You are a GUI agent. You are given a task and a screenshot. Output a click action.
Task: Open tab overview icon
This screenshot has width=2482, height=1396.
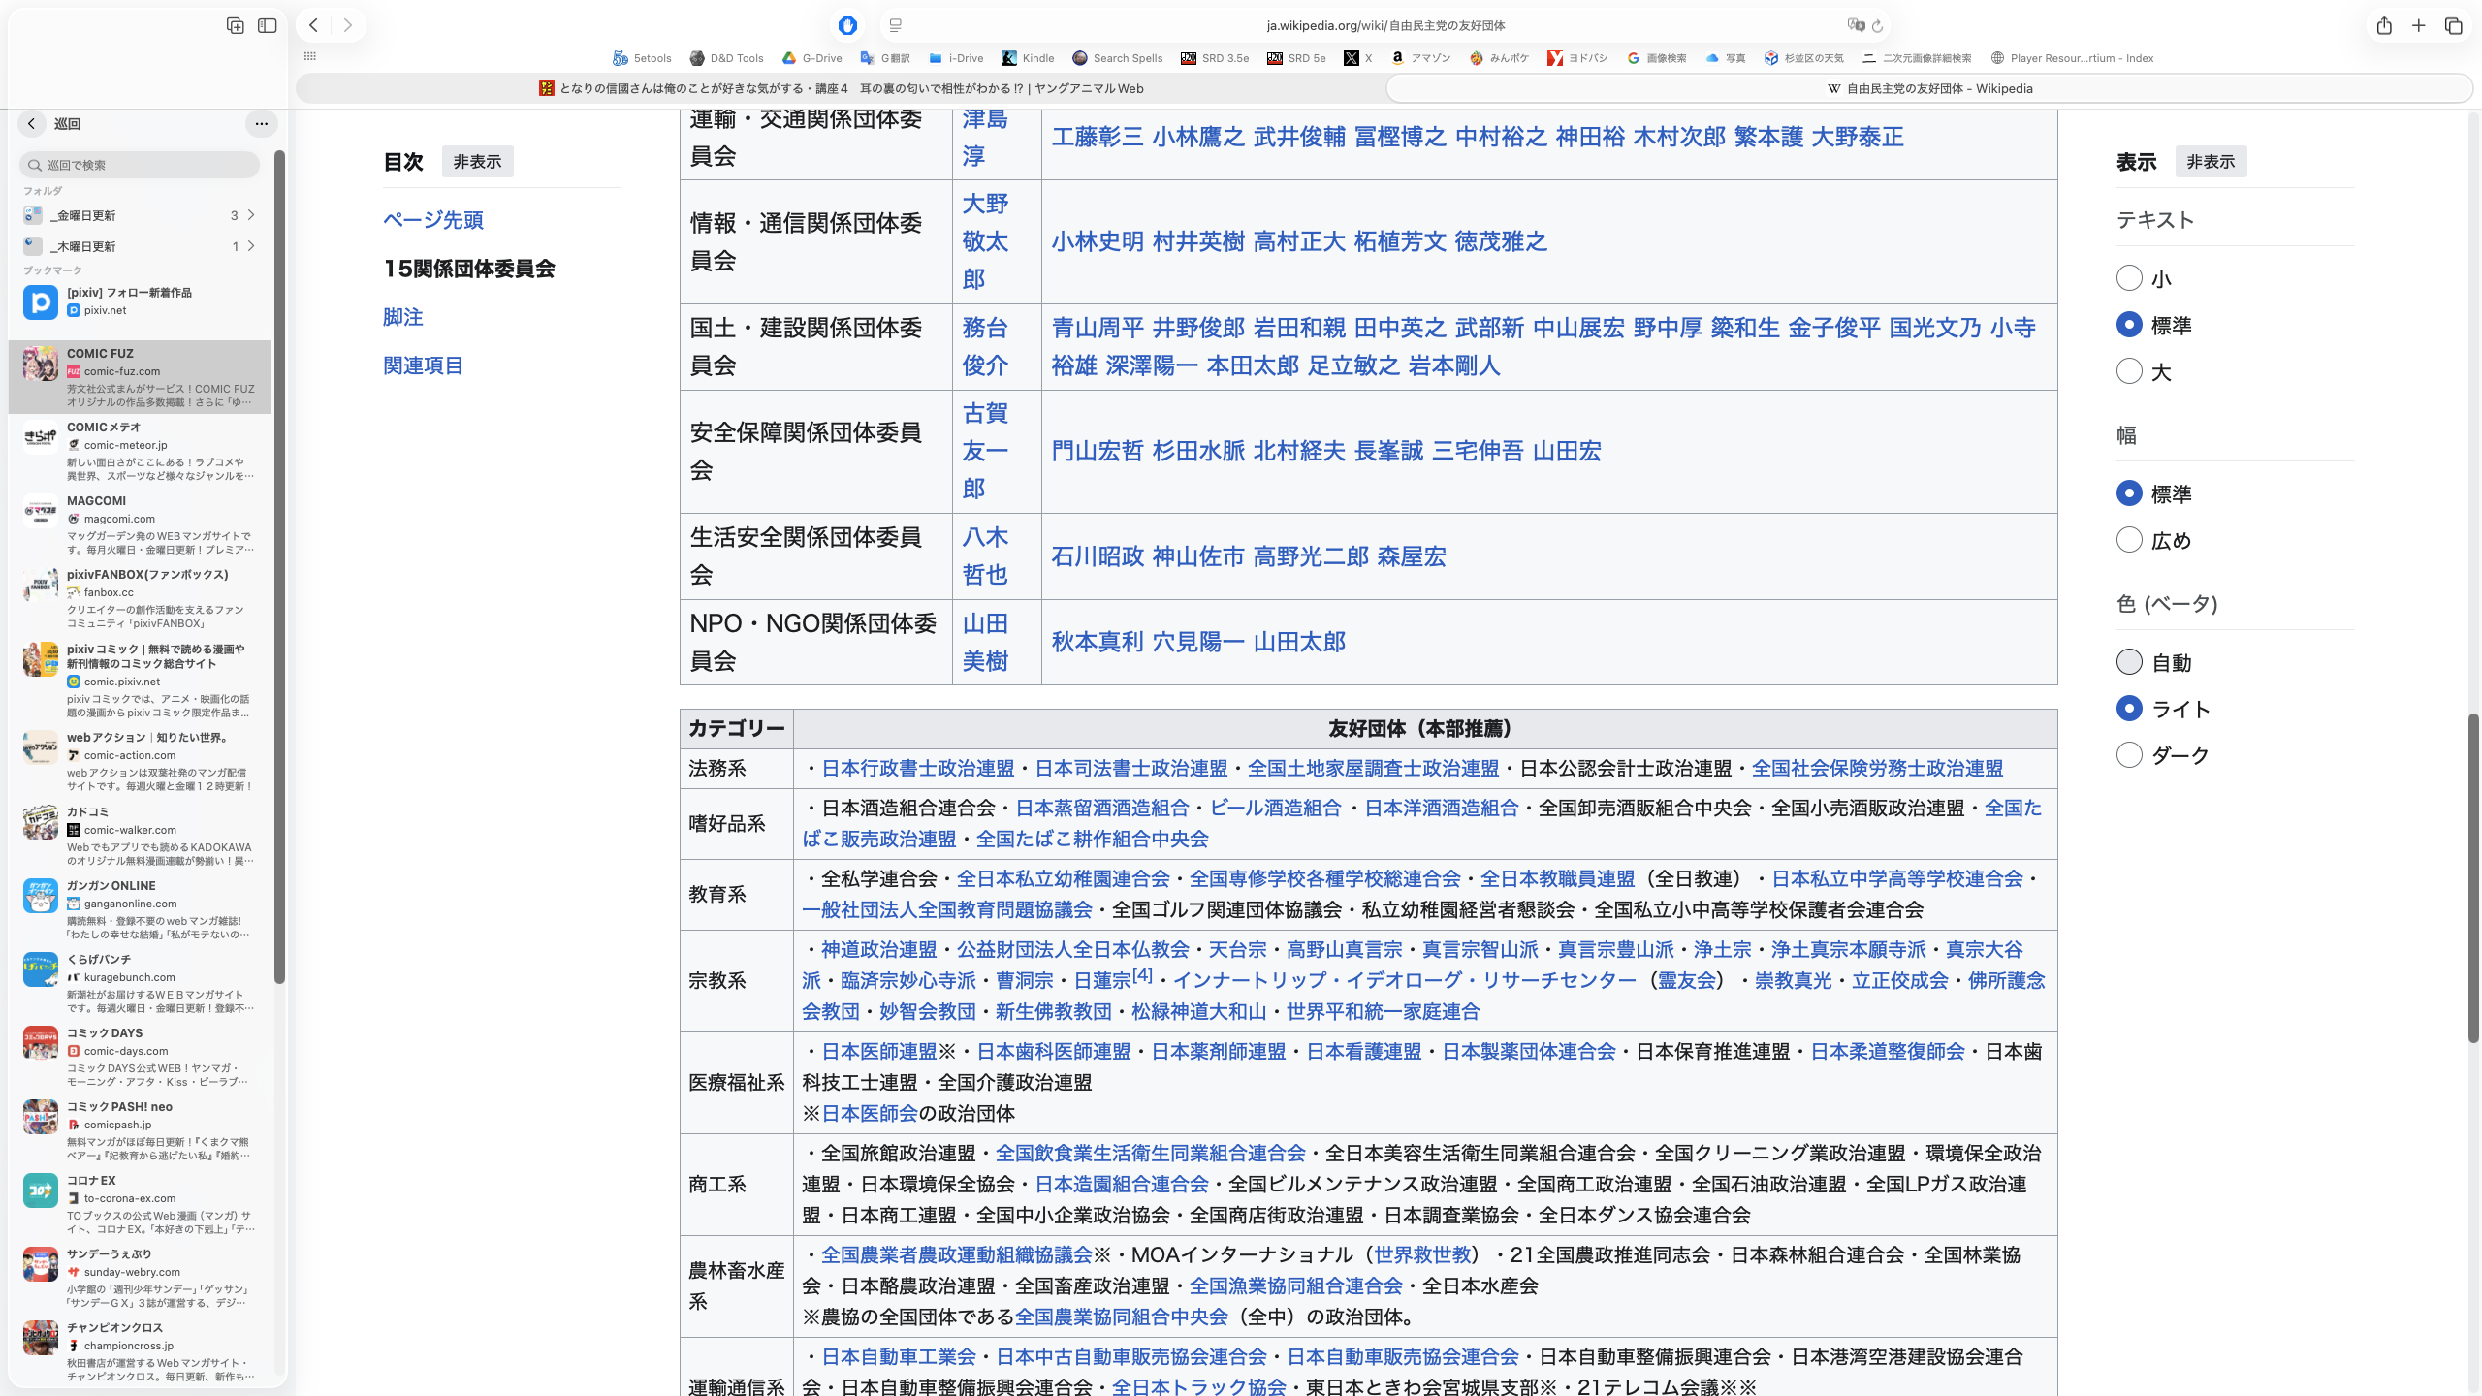click(x=2454, y=26)
